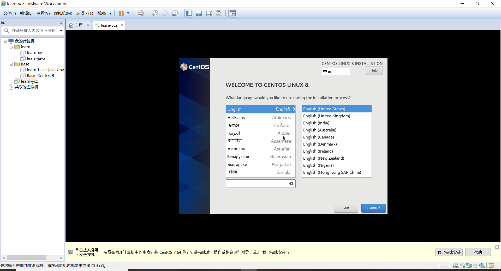Choose English (New Zealand) locale
Viewport: 501px width, 271px height.
tap(337, 158)
